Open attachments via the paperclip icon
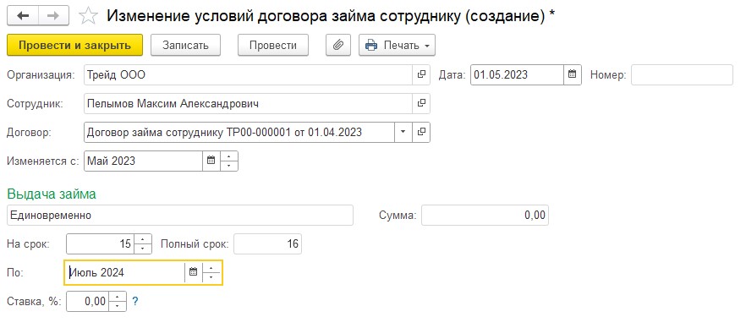Screen dimensions: 746x328 point(337,45)
